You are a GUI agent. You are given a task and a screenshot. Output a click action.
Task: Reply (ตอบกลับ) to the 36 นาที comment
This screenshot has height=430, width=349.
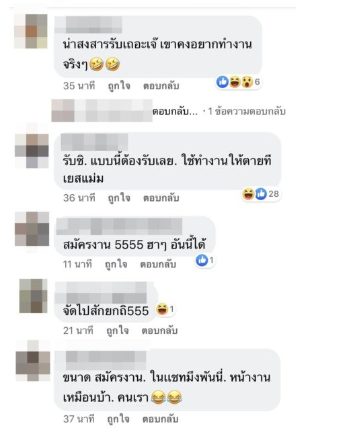pyautogui.click(x=161, y=198)
